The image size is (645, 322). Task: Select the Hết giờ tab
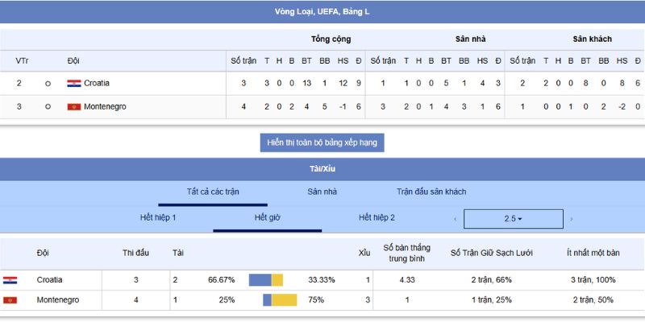[x=267, y=217]
